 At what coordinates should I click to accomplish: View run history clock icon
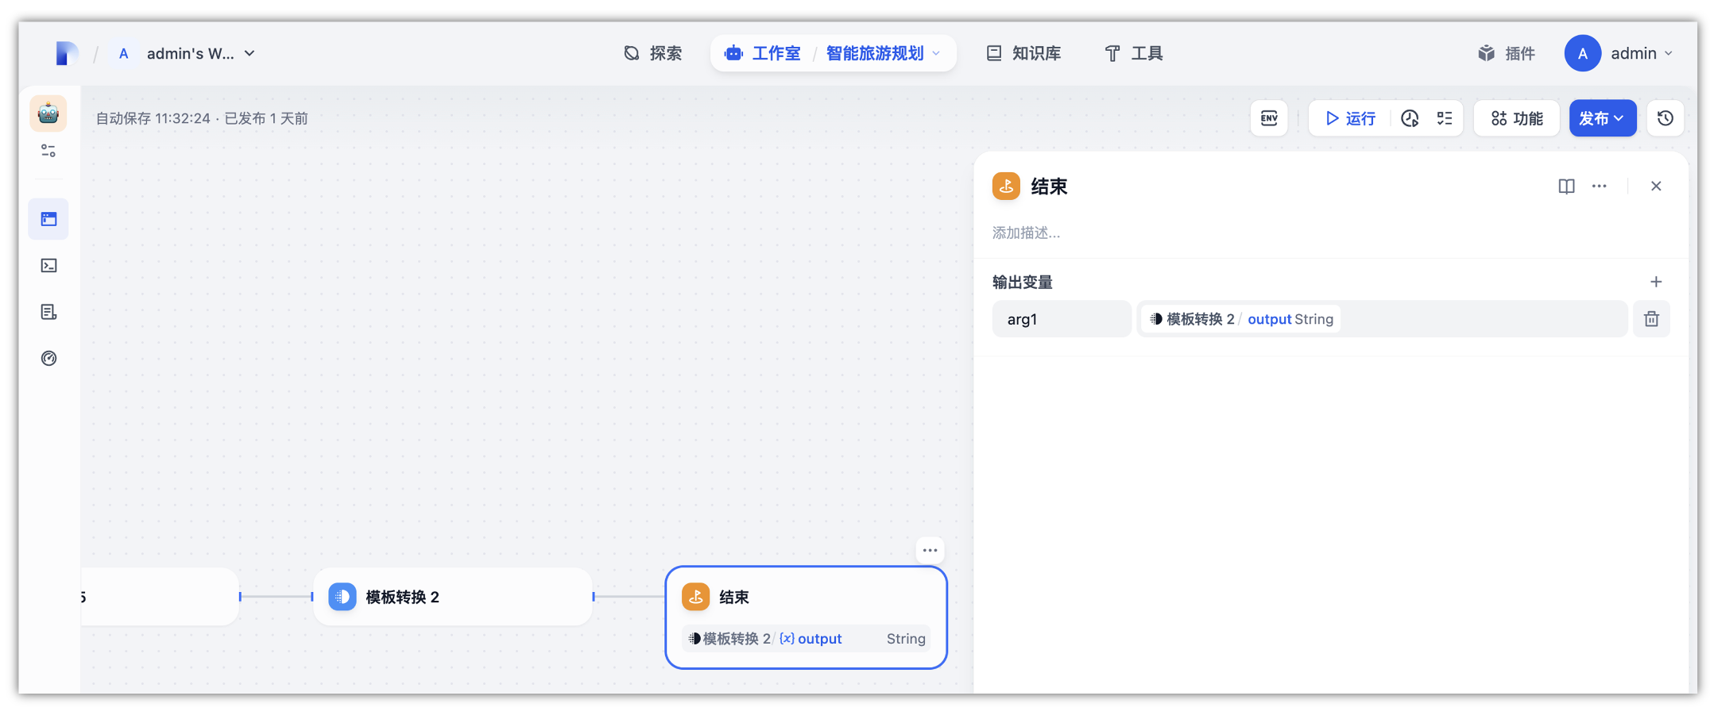pyautogui.click(x=1410, y=118)
